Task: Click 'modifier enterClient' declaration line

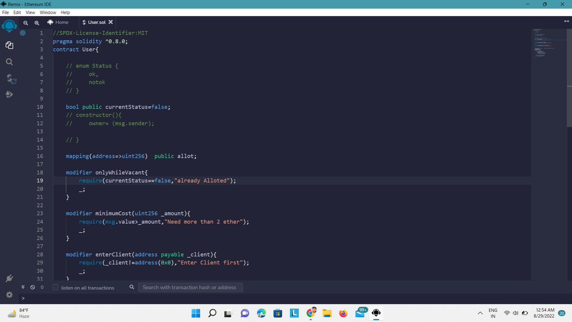Action: pyautogui.click(x=141, y=254)
